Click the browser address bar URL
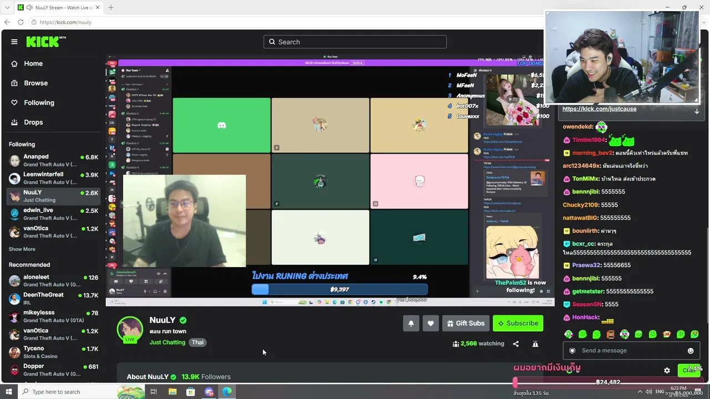The width and height of the screenshot is (710, 399). (65, 22)
